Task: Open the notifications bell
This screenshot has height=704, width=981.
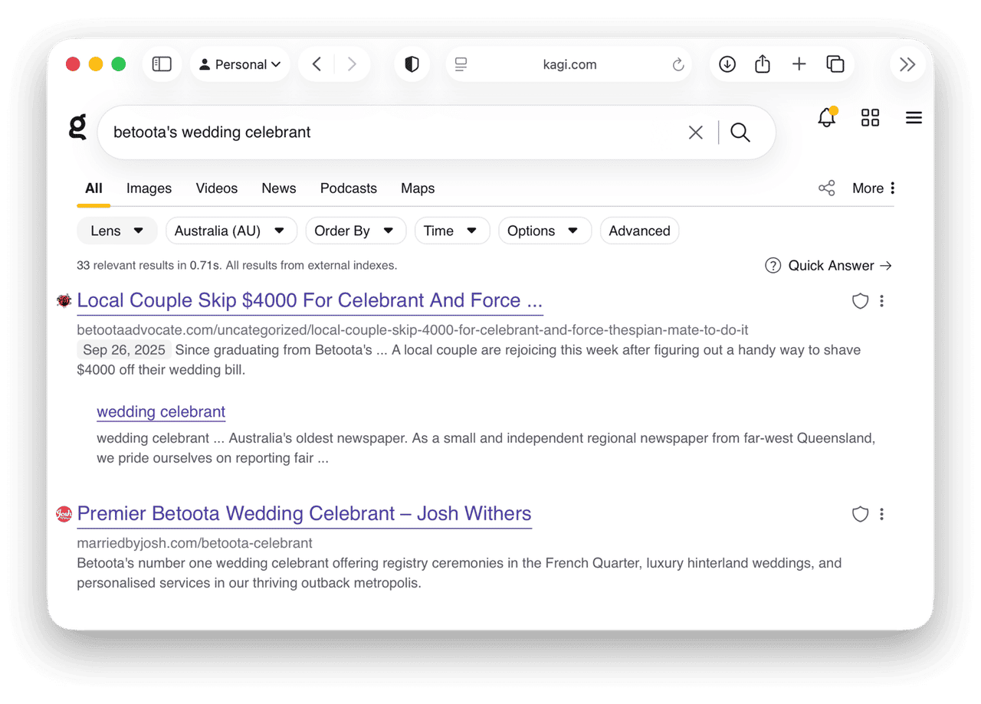Action: [826, 118]
